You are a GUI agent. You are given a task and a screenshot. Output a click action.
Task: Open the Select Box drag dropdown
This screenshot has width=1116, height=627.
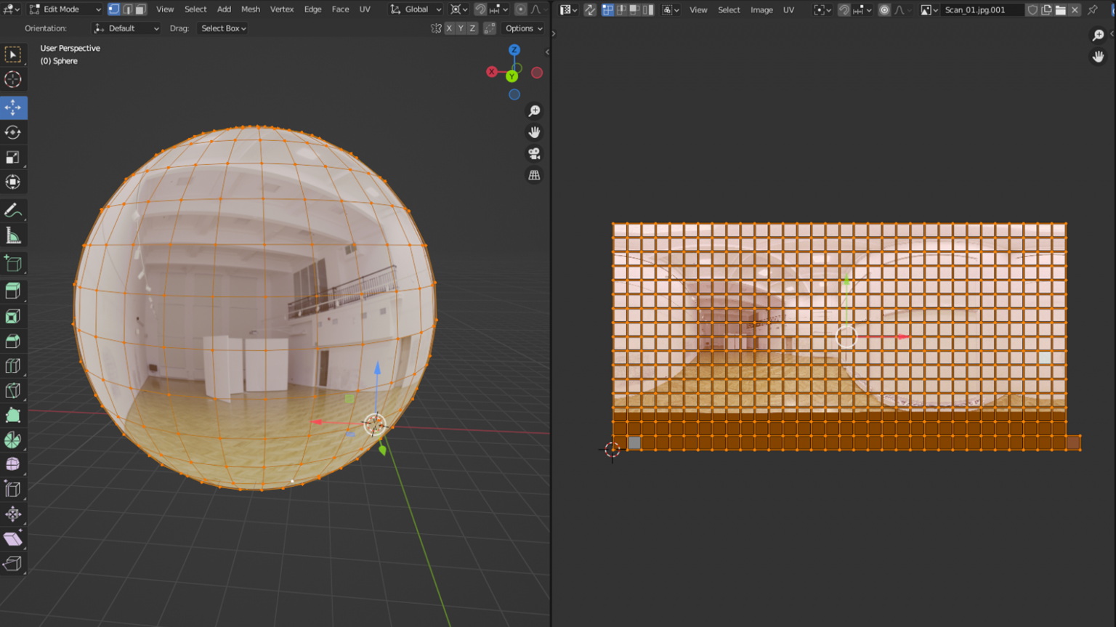(x=223, y=28)
